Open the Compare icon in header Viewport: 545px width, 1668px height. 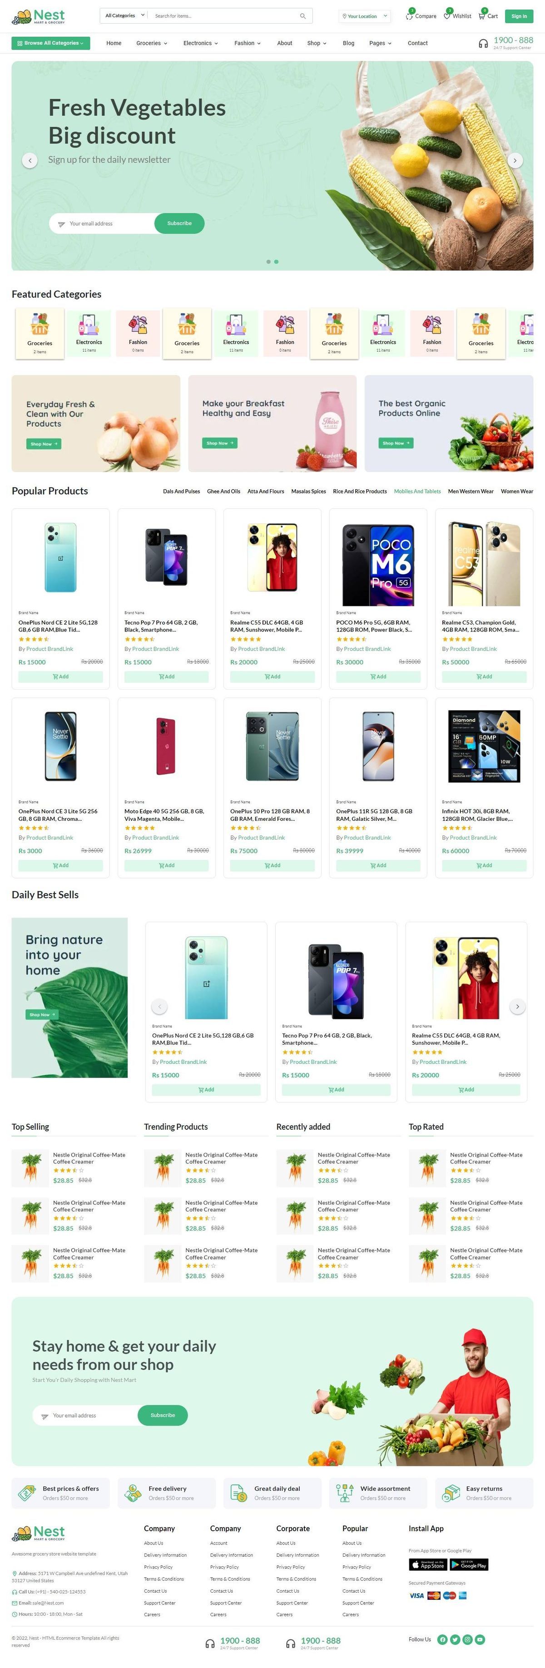[x=410, y=15]
